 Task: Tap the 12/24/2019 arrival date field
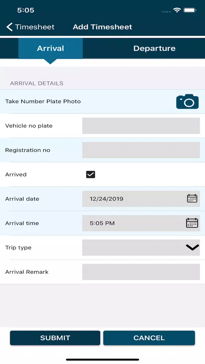click(x=141, y=199)
